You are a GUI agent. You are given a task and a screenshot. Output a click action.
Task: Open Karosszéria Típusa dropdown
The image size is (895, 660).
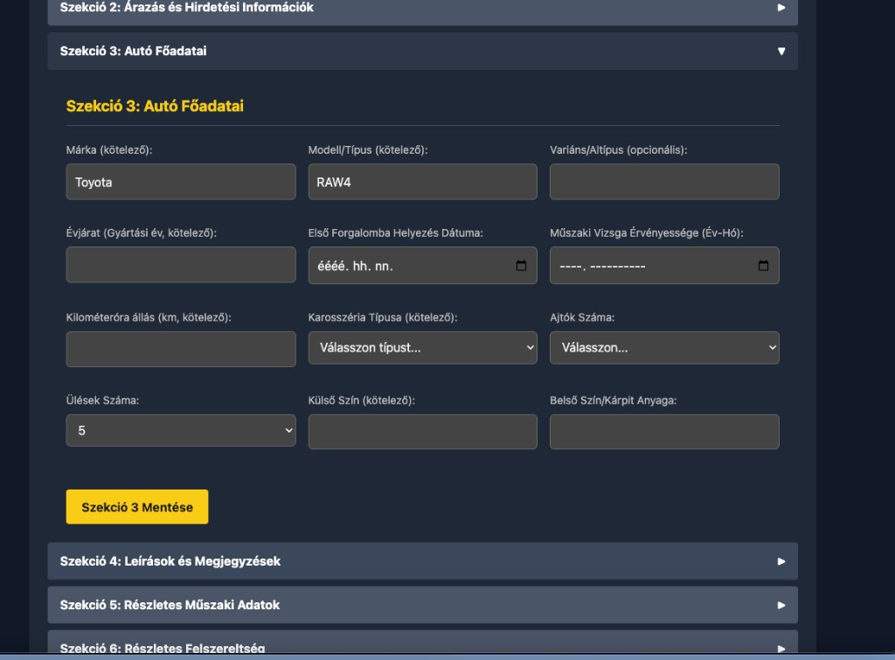(422, 348)
